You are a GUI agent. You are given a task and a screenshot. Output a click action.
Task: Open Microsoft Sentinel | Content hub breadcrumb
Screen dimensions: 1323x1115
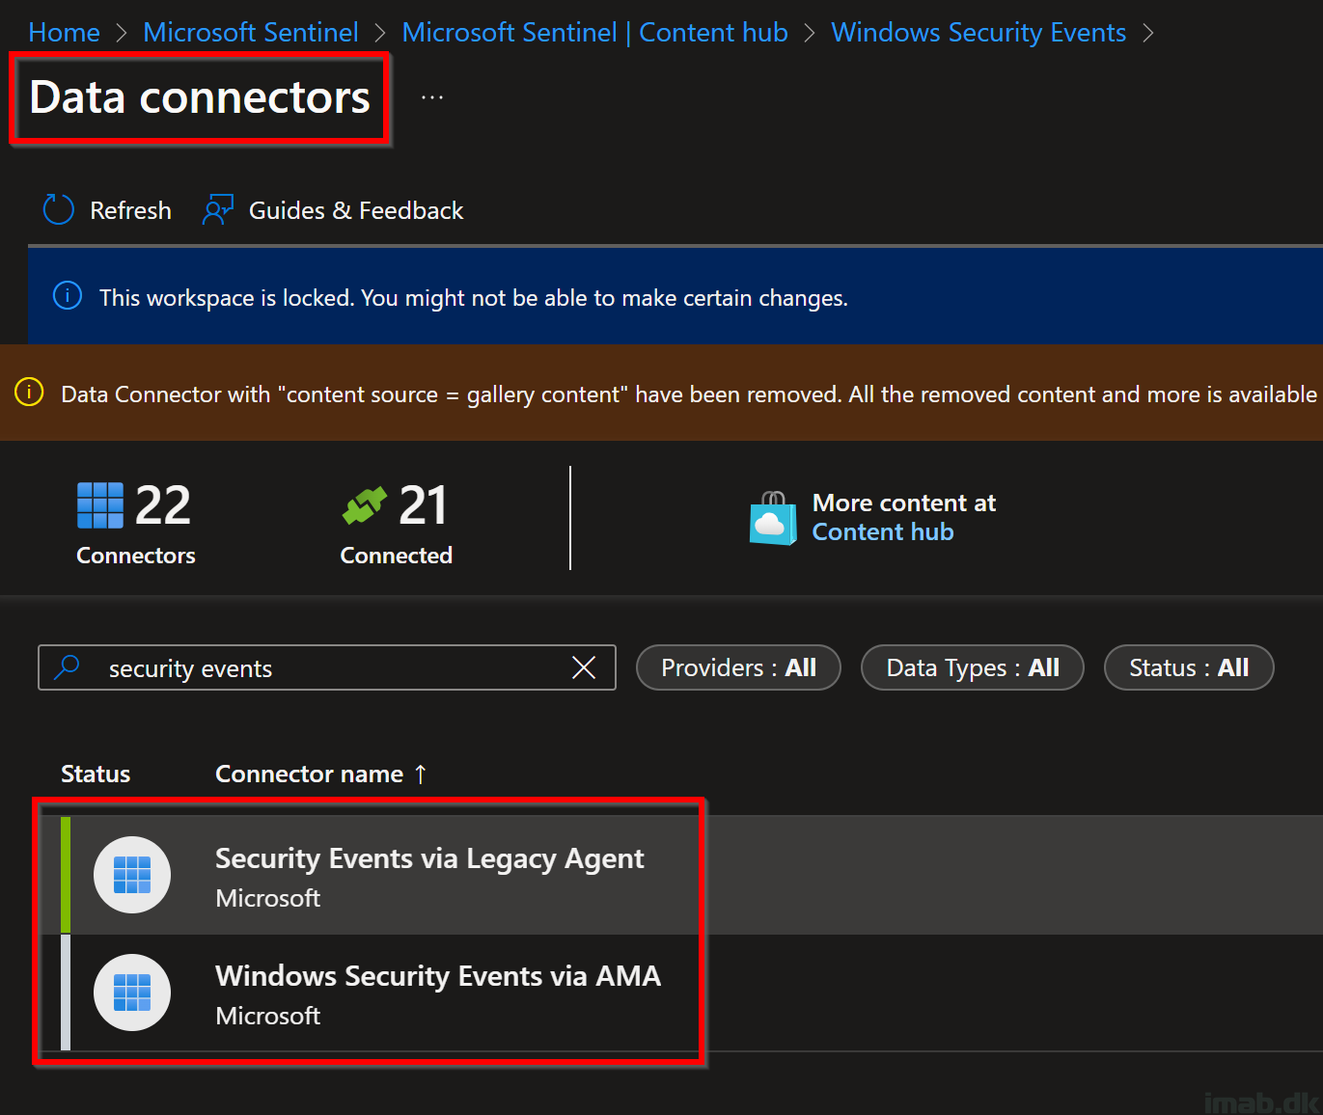point(594,33)
